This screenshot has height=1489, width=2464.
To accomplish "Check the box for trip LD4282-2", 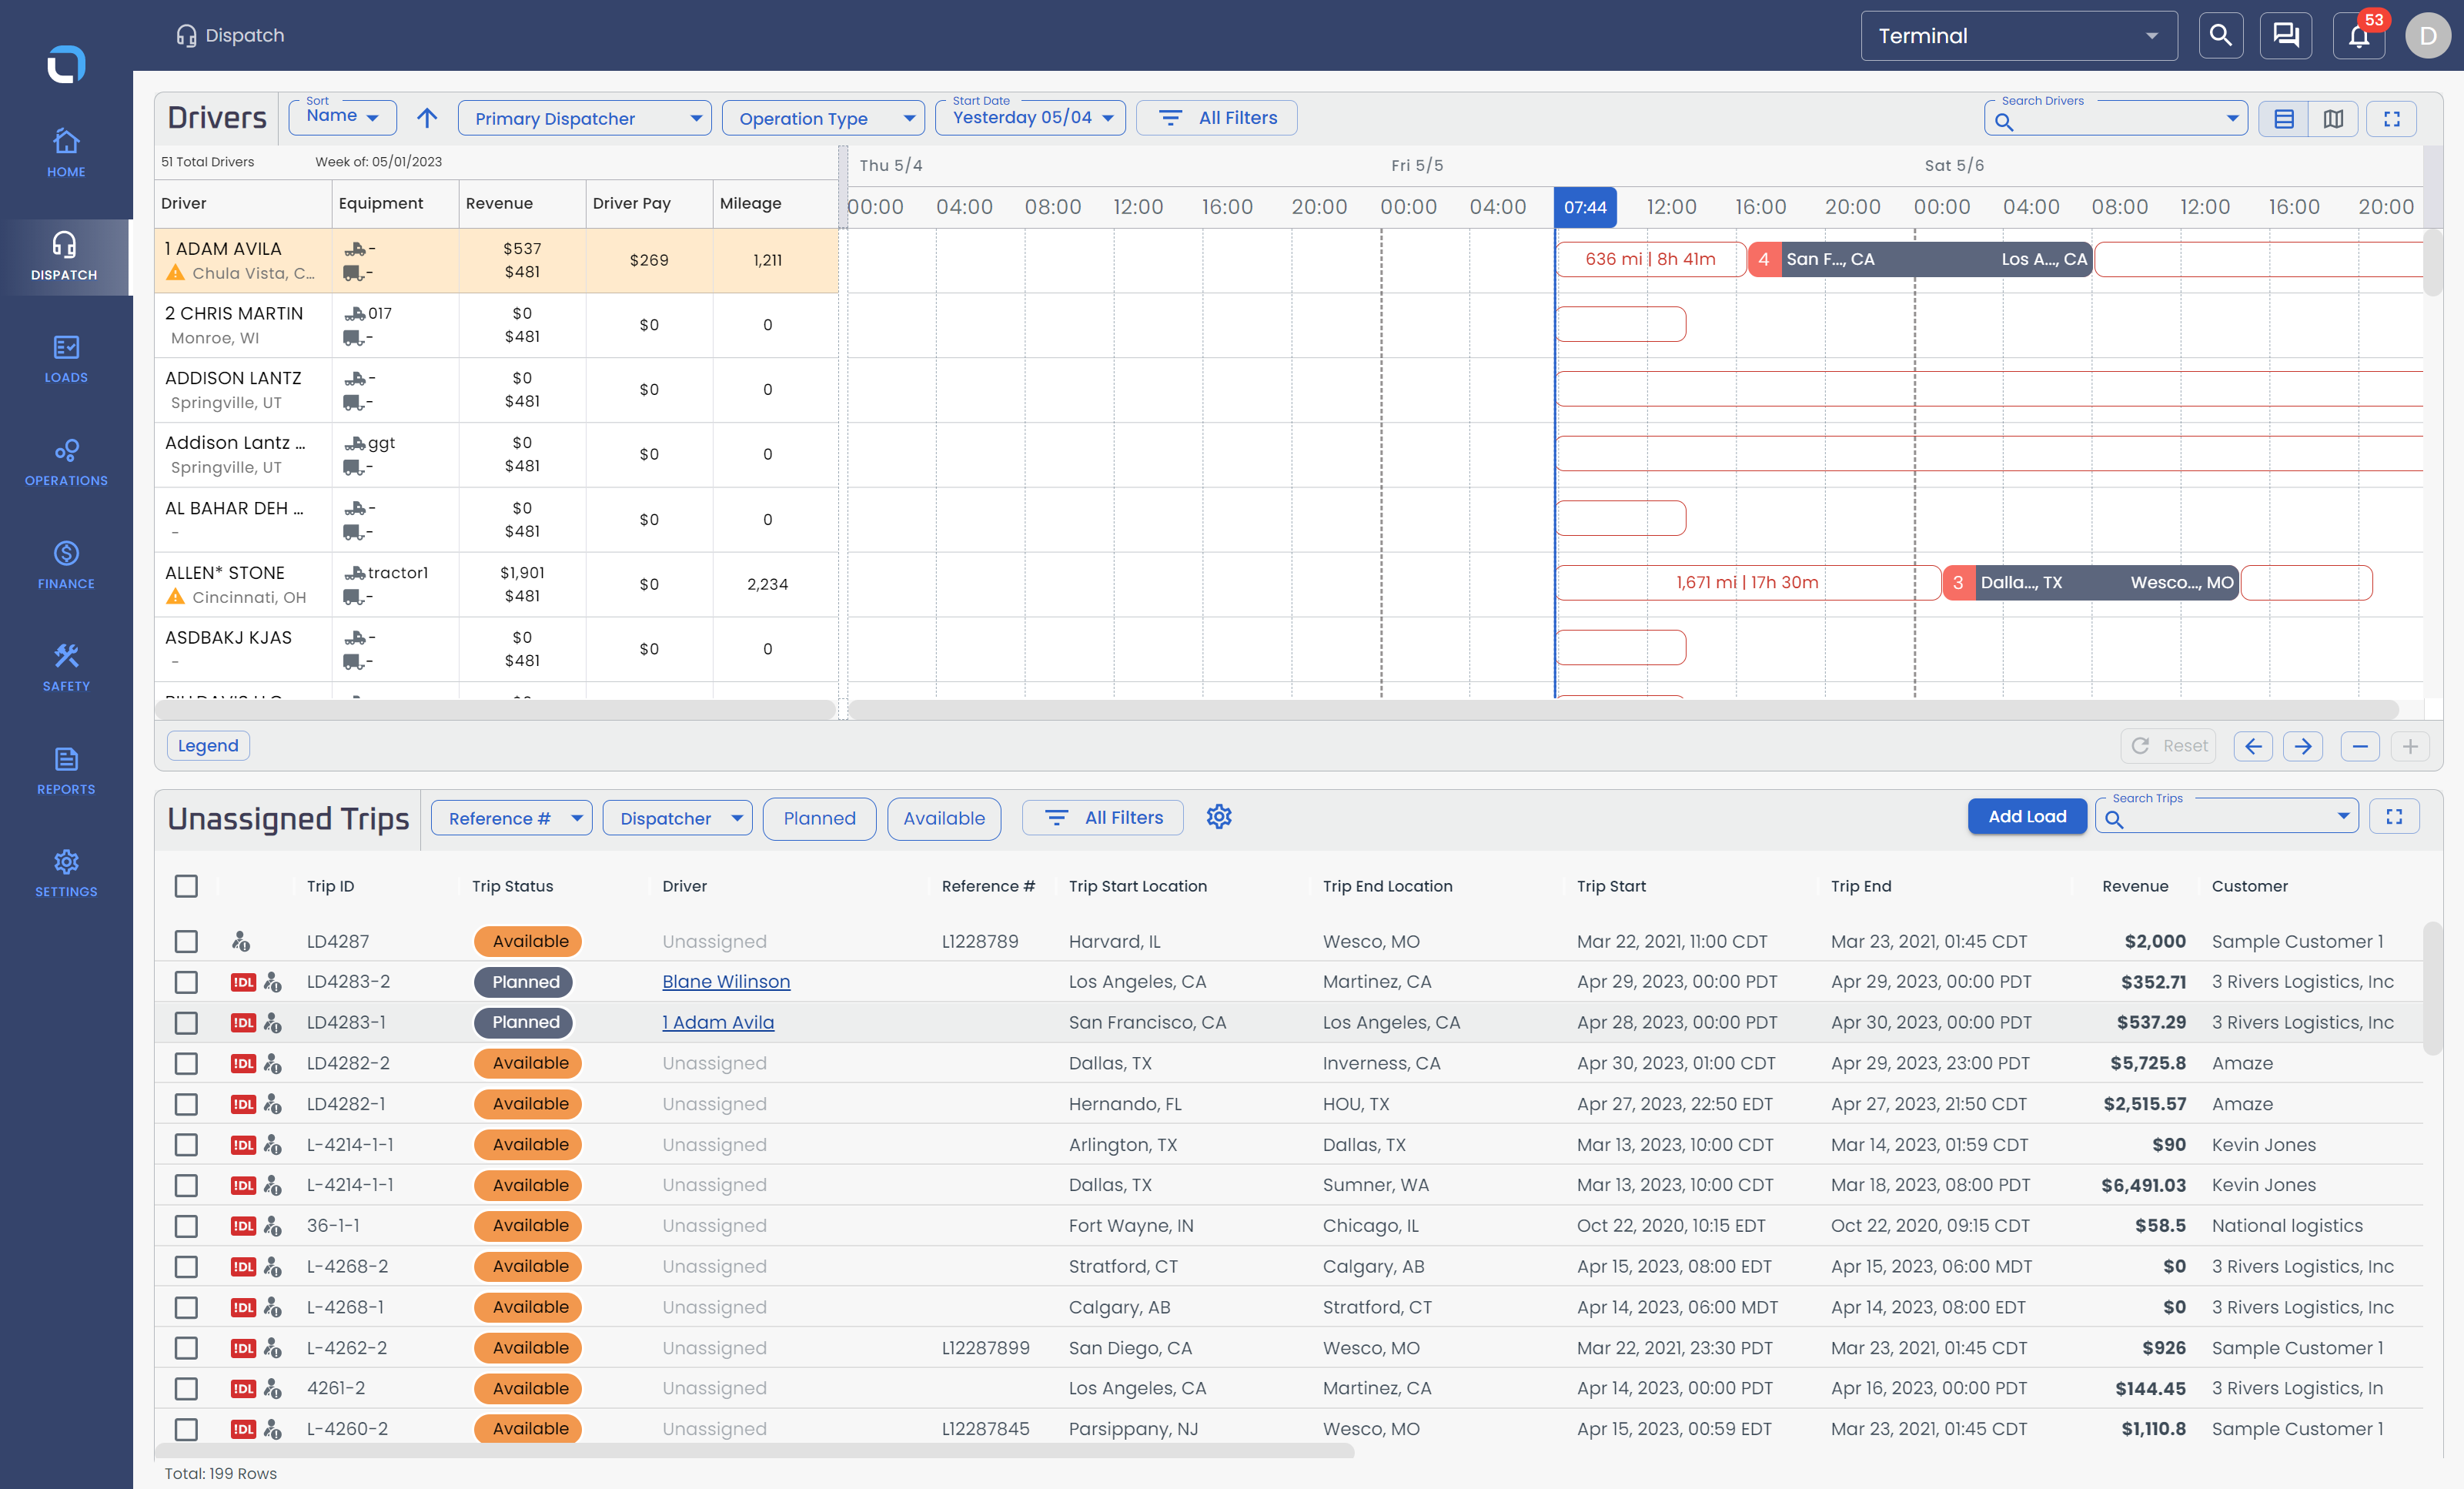I will click(186, 1063).
